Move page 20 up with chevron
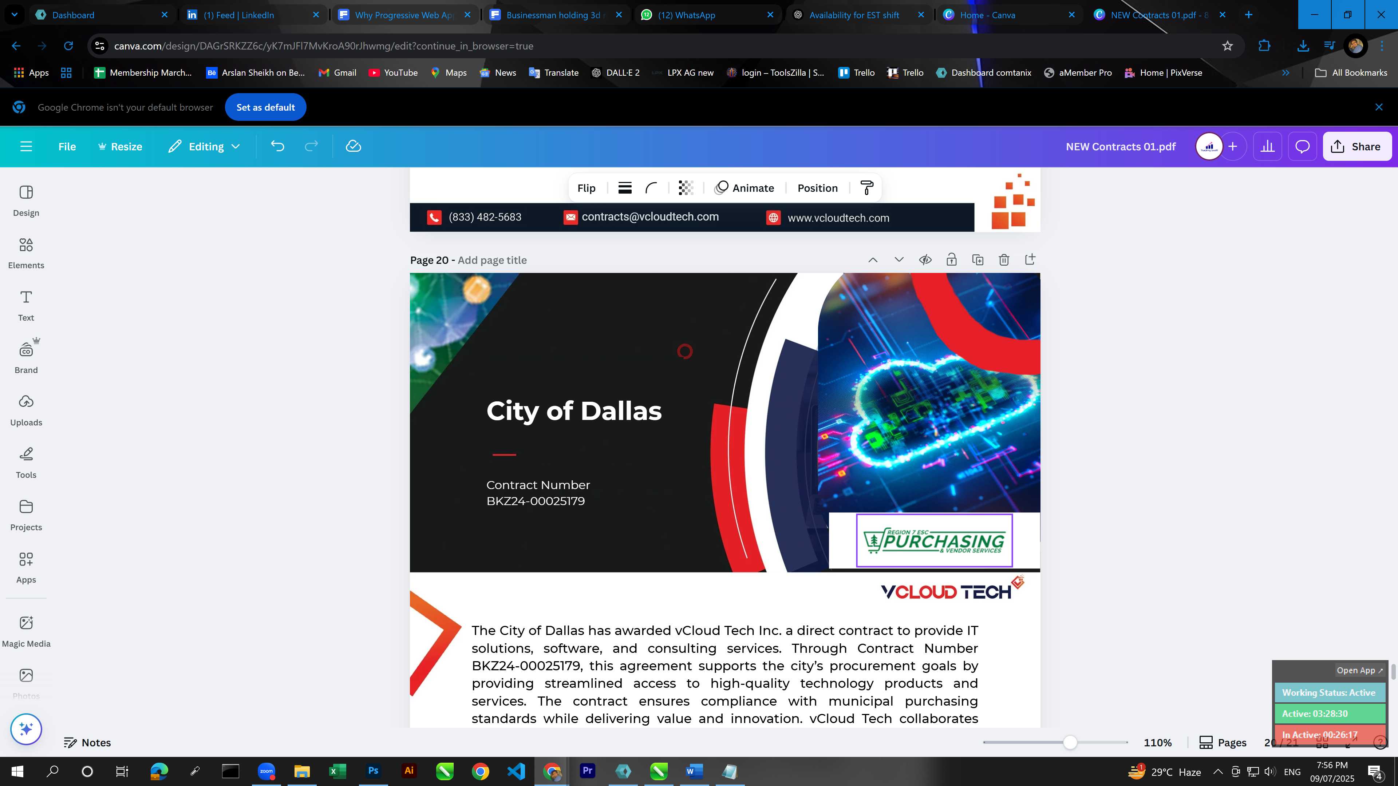This screenshot has height=786, width=1398. pos(872,260)
